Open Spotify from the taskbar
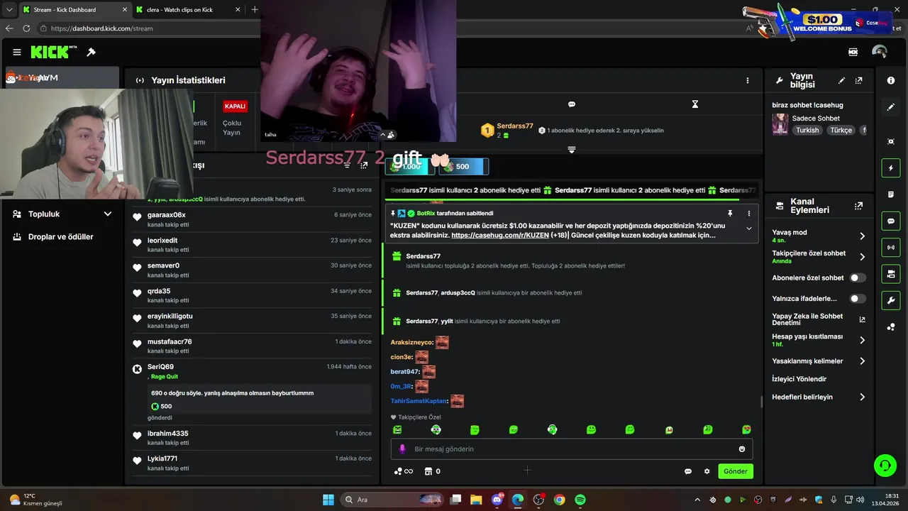 [x=580, y=500]
